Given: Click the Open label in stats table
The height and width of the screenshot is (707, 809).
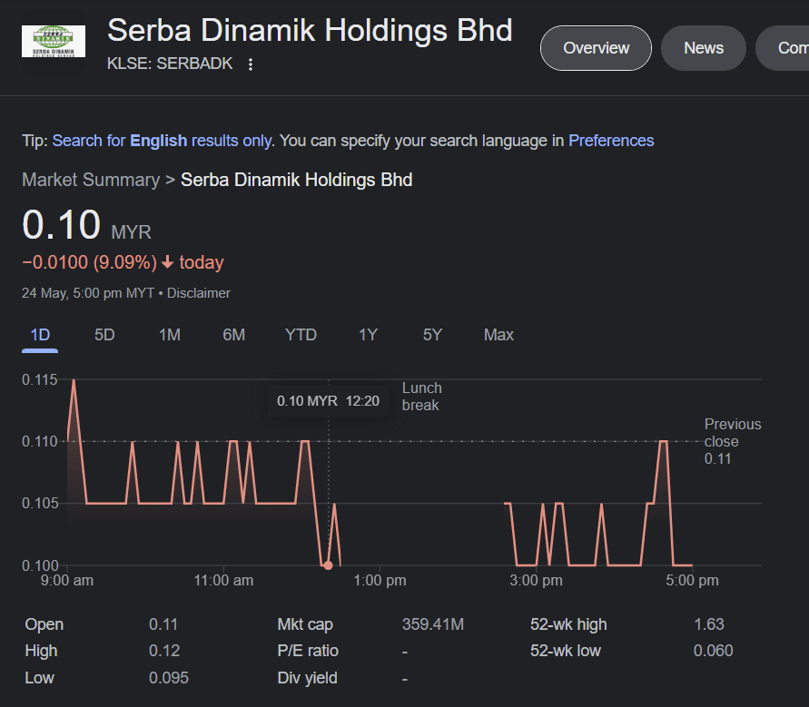Looking at the screenshot, I should [44, 624].
